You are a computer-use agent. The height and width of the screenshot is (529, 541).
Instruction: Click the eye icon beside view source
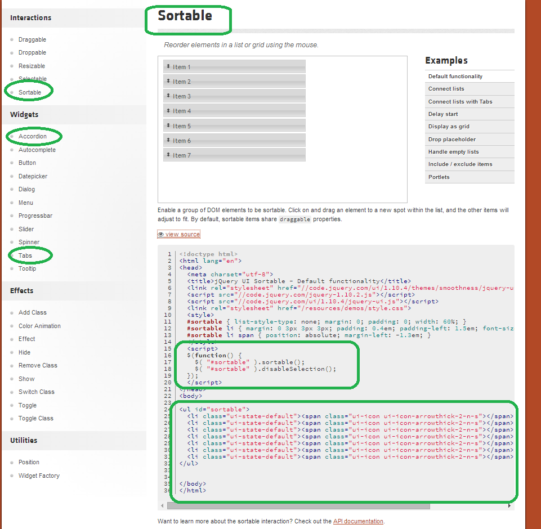[162, 234]
